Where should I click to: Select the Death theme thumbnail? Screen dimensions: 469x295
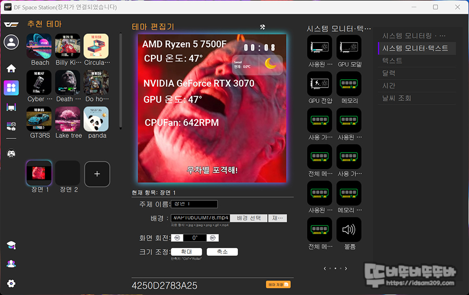pos(68,82)
